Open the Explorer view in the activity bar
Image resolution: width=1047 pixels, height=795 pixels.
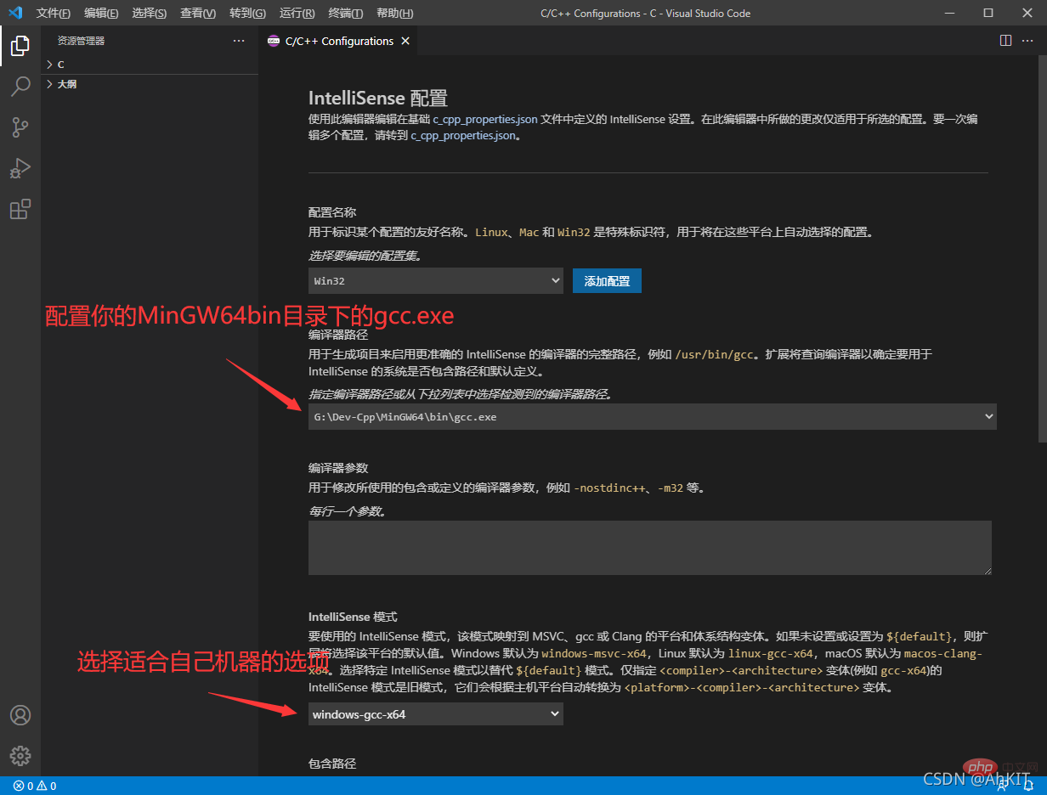point(20,46)
